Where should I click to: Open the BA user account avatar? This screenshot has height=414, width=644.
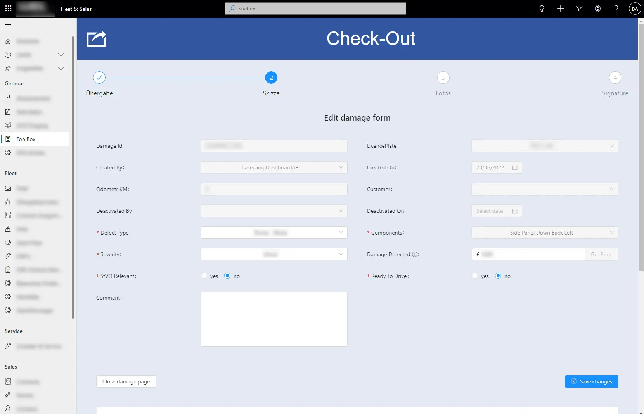coord(635,9)
